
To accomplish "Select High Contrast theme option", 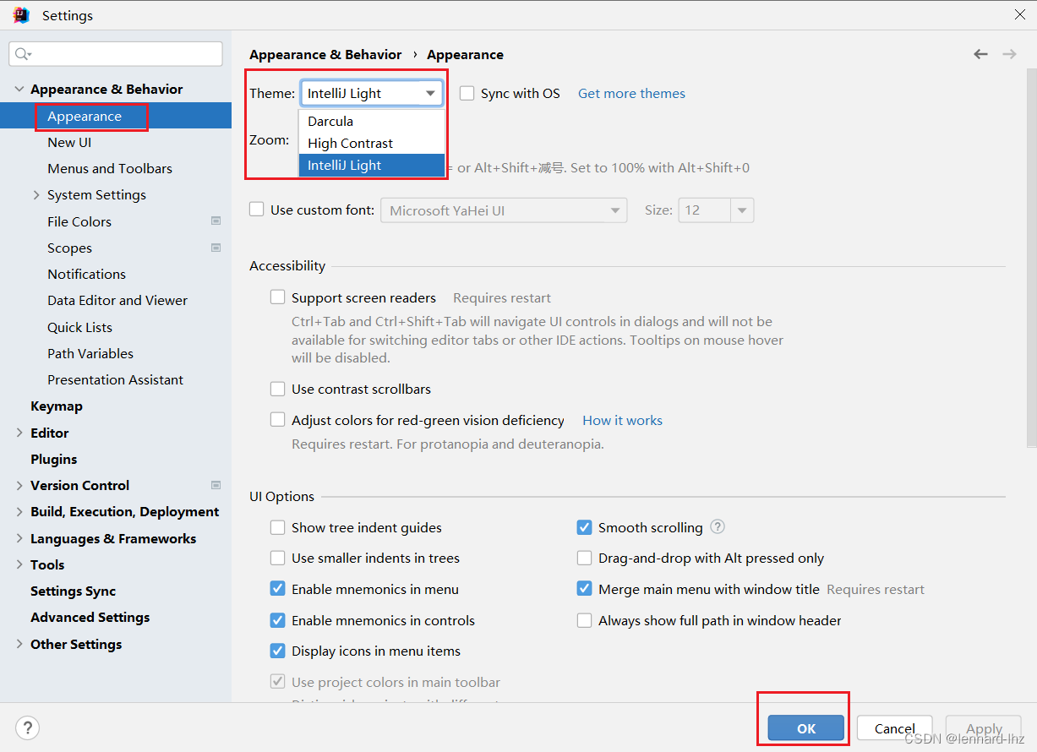I will (x=372, y=143).
